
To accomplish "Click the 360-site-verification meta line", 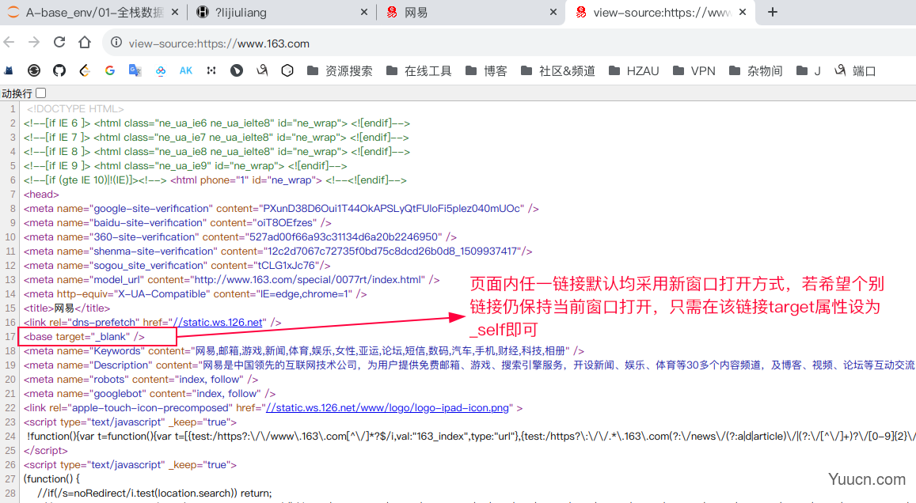I will coord(240,237).
